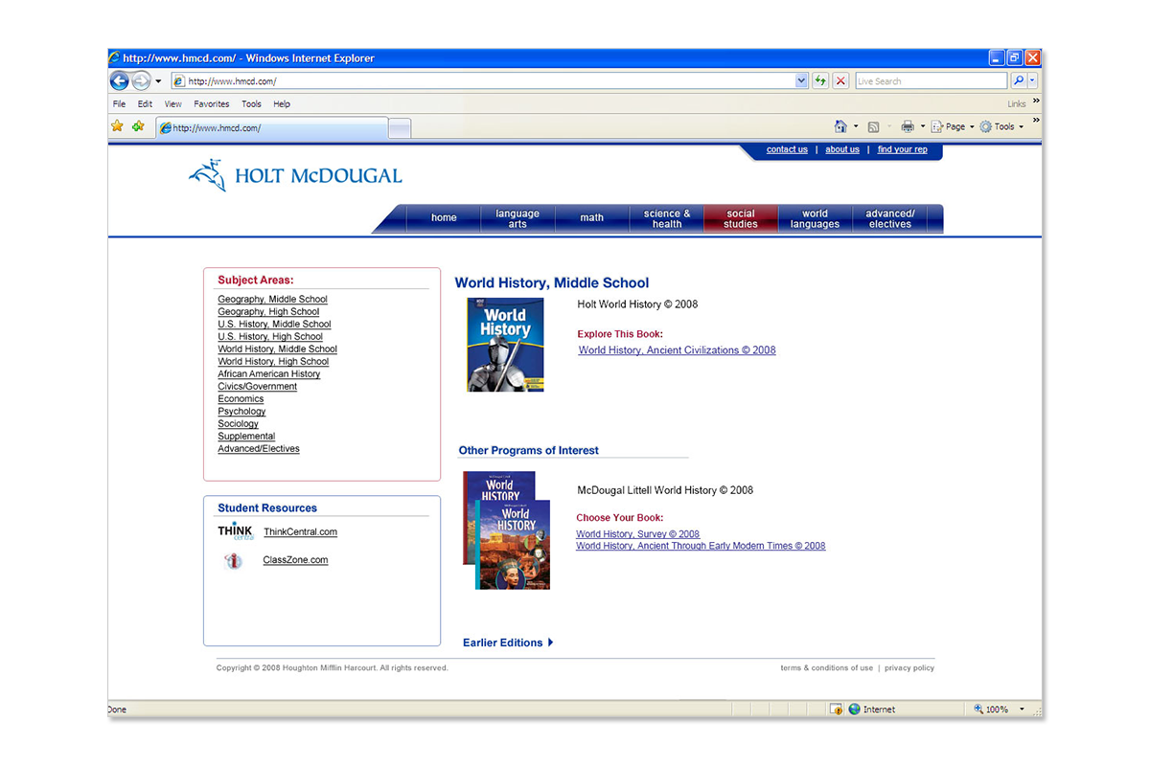The width and height of the screenshot is (1150, 766).
Task: Open the Tools menu in menu bar
Action: tap(251, 104)
